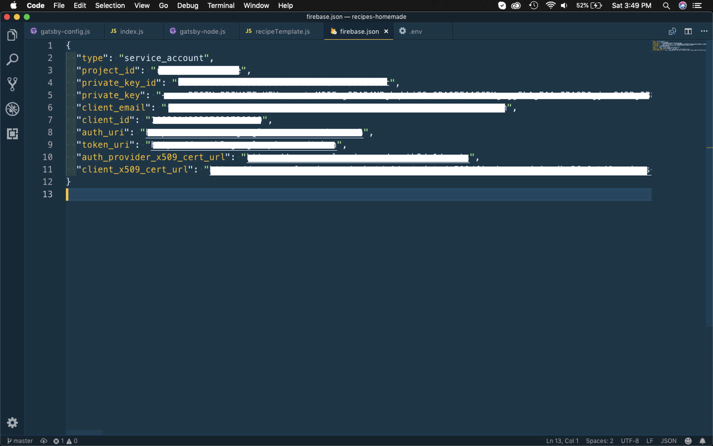Close the firebase.json tab
The height and width of the screenshot is (446, 713).
pos(386,31)
